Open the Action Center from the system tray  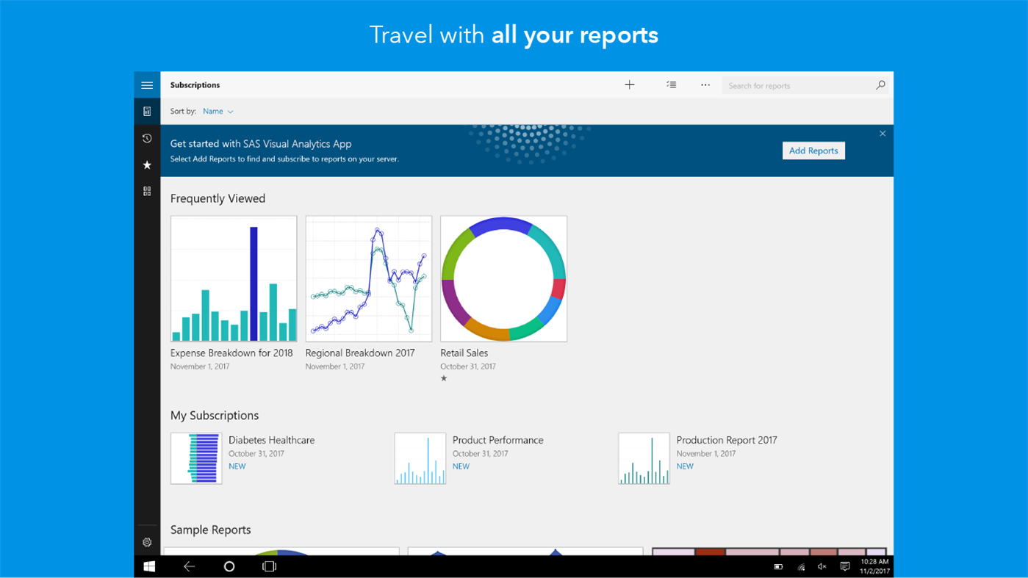point(844,566)
